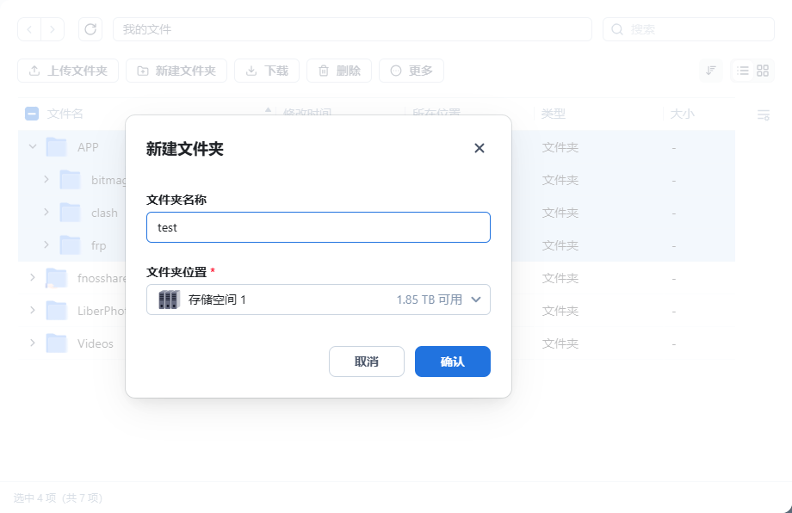Click 1.85 TB 可用 text

point(430,300)
